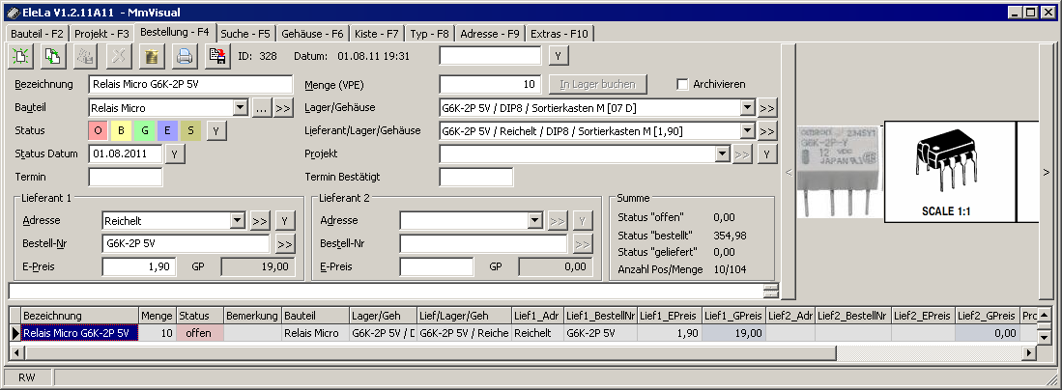Click the Bezeichnung column header
Image resolution: width=1062 pixels, height=390 pixels.
point(79,316)
